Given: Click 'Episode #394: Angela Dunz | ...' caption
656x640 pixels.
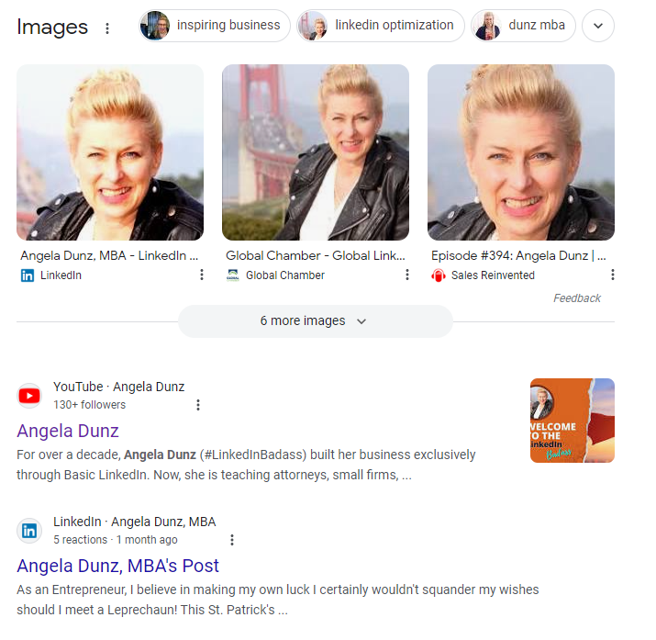Looking at the screenshot, I should [x=518, y=255].
